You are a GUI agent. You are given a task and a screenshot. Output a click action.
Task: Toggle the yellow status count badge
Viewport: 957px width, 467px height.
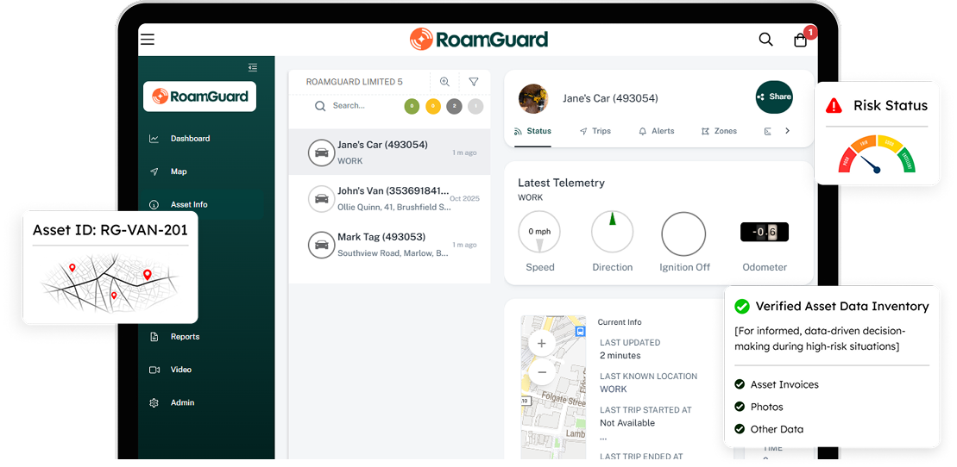[432, 107]
